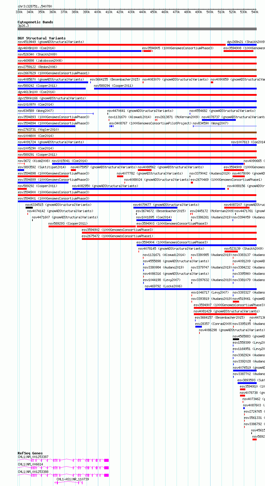Select the 3p26.3 band label
The image size is (265, 486).
pos(24,26)
